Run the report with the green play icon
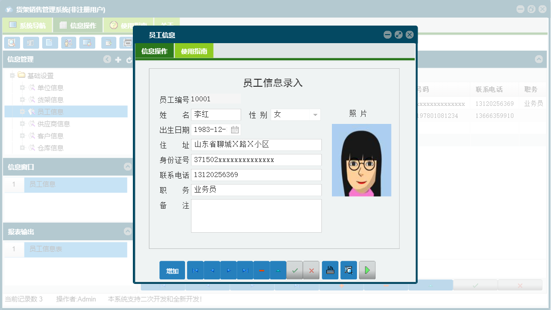Viewport: 551px width, 310px height. (x=367, y=270)
